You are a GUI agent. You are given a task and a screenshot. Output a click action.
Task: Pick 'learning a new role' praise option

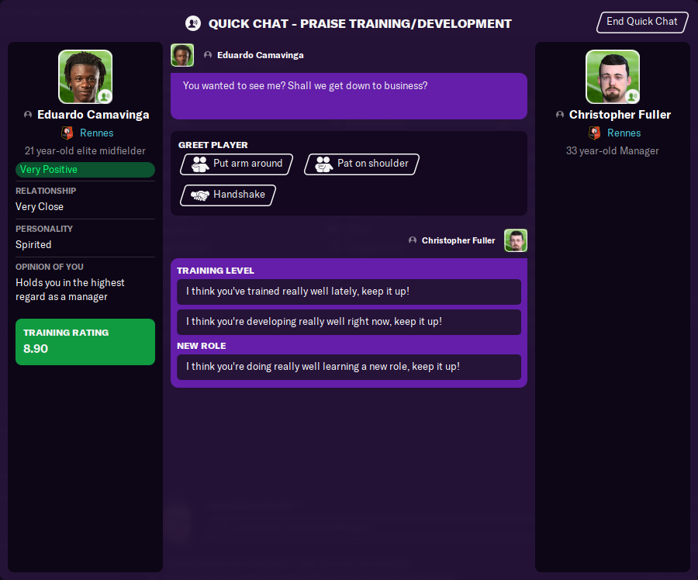tap(349, 367)
